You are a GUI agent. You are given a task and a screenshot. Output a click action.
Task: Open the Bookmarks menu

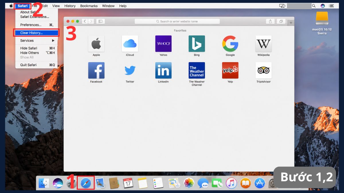(89, 6)
